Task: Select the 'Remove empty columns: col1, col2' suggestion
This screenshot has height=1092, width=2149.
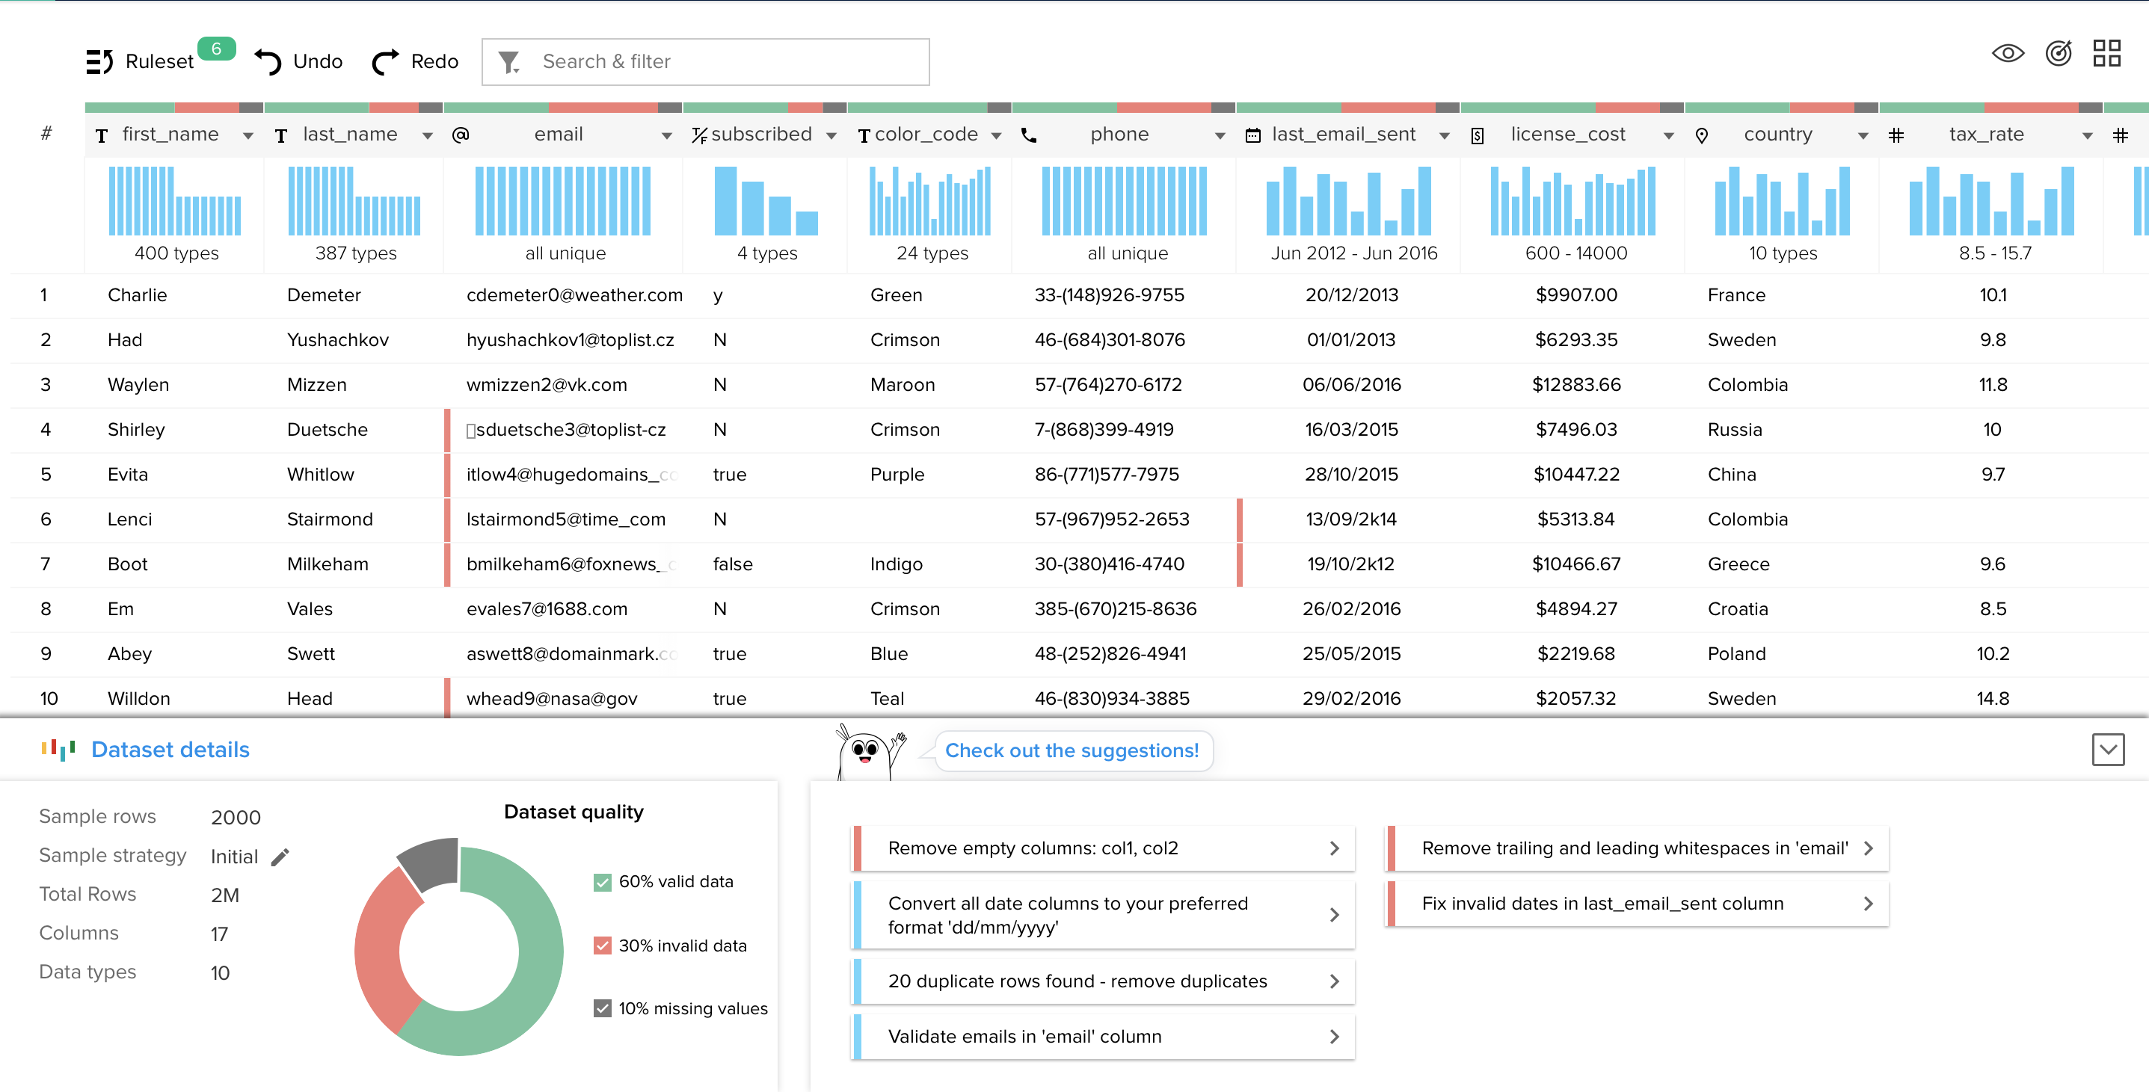Action: point(1103,848)
